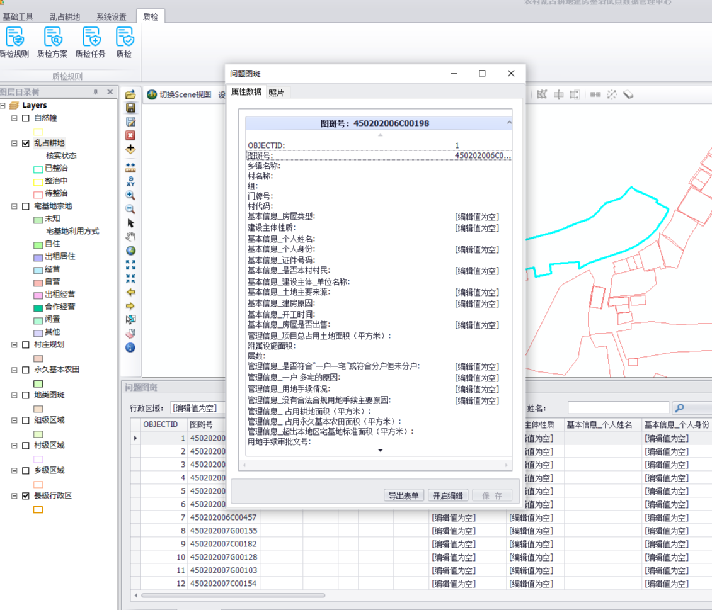This screenshot has height=610, width=712.
Task: Open the 质检任务 ribbon tool
Action: point(90,42)
